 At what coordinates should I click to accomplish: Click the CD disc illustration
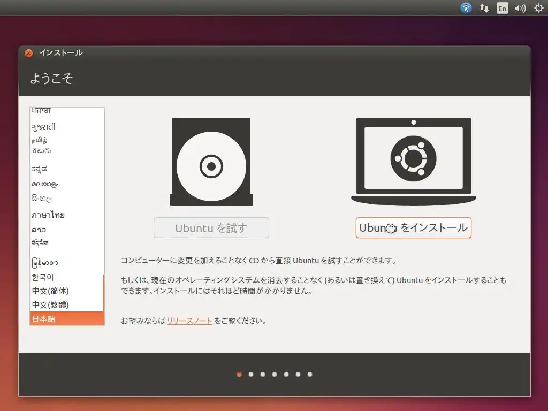[x=211, y=162]
